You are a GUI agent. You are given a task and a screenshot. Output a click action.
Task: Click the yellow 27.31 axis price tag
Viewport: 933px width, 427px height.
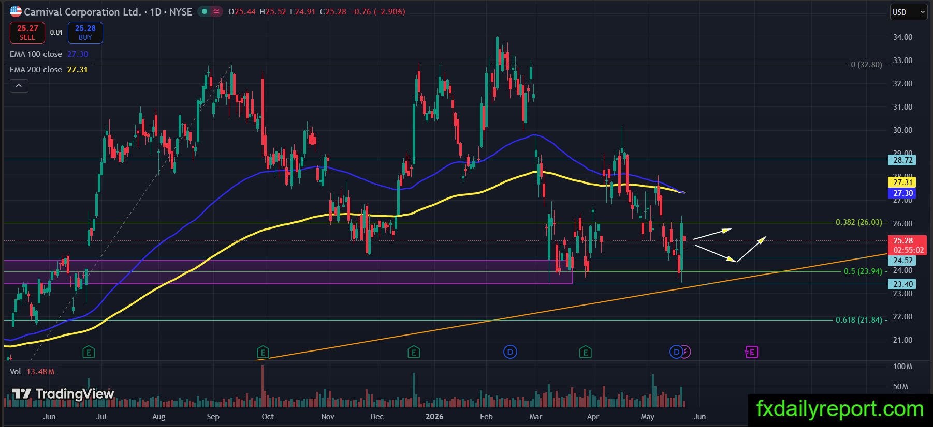(902, 182)
